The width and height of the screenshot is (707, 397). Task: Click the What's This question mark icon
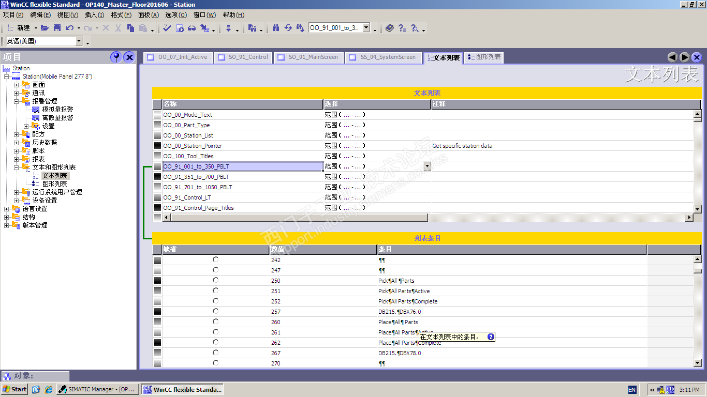tap(402, 28)
